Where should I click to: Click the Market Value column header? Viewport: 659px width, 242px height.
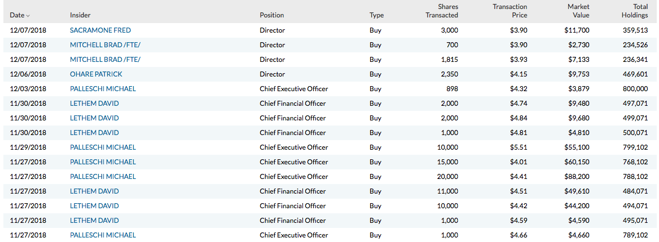coord(570,11)
